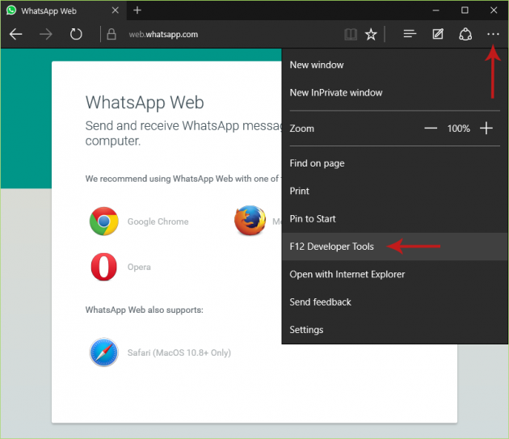Click the Safari compass icon
This screenshot has height=439, width=509.
pos(104,352)
